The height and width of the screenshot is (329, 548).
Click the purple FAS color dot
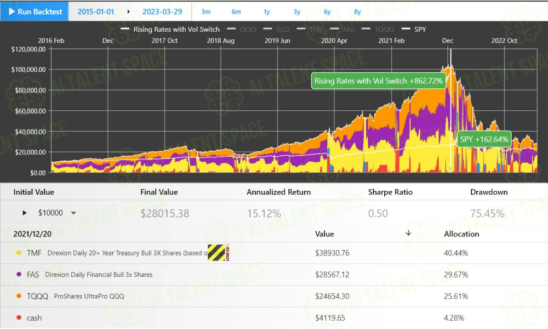(19, 274)
